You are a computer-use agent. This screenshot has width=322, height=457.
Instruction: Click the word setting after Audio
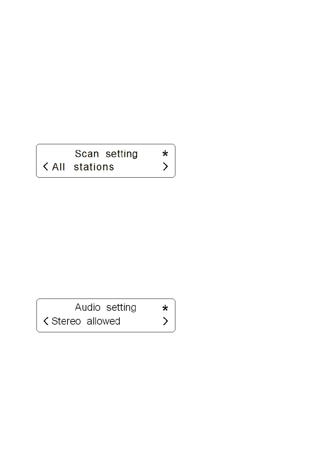click(x=121, y=308)
